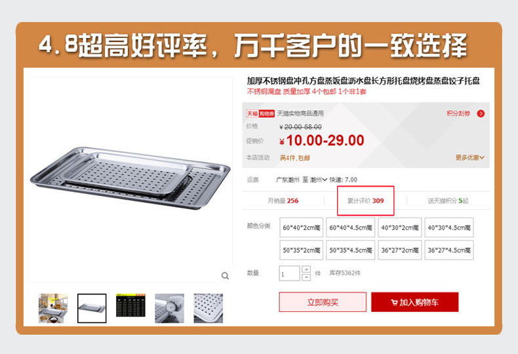
Task: Choose the 36*27*4.5cm高 size option
Action: tap(449, 250)
